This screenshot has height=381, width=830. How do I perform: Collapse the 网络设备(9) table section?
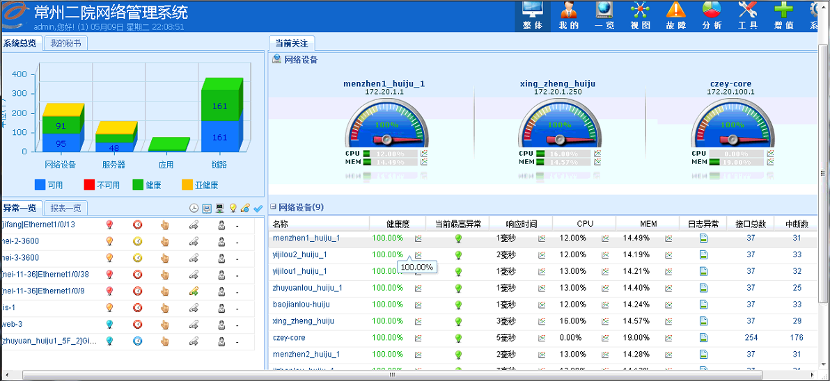273,207
